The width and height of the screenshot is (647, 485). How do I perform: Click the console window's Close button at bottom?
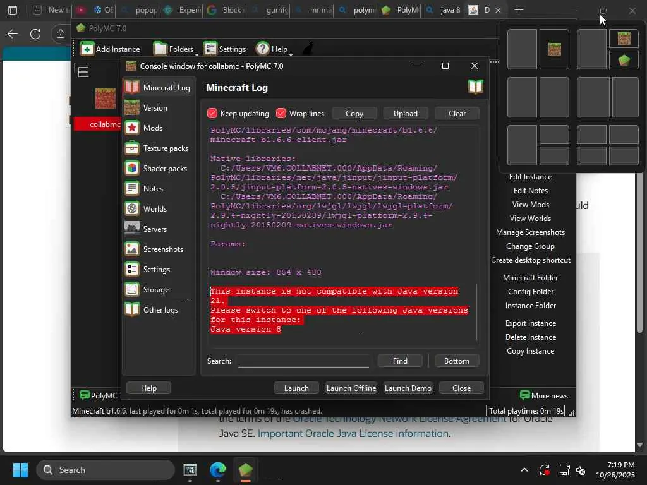tap(461, 388)
